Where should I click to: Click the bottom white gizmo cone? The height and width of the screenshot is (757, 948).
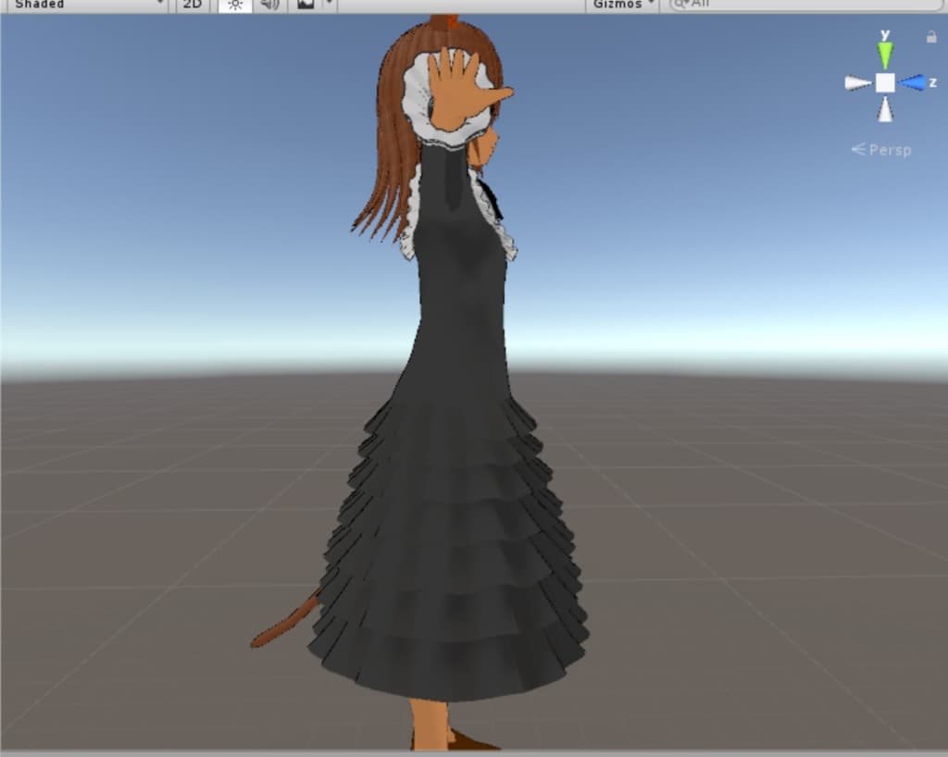(x=885, y=110)
